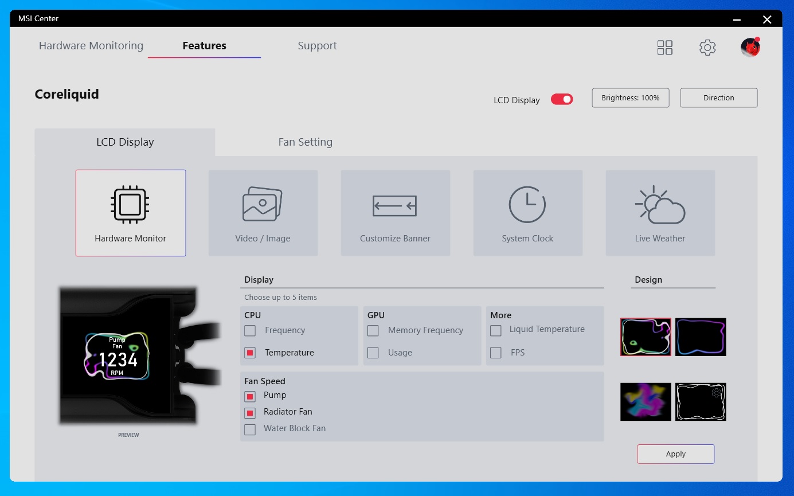Turn off the LCD Display toggle
The image size is (794, 496).
pyautogui.click(x=562, y=99)
